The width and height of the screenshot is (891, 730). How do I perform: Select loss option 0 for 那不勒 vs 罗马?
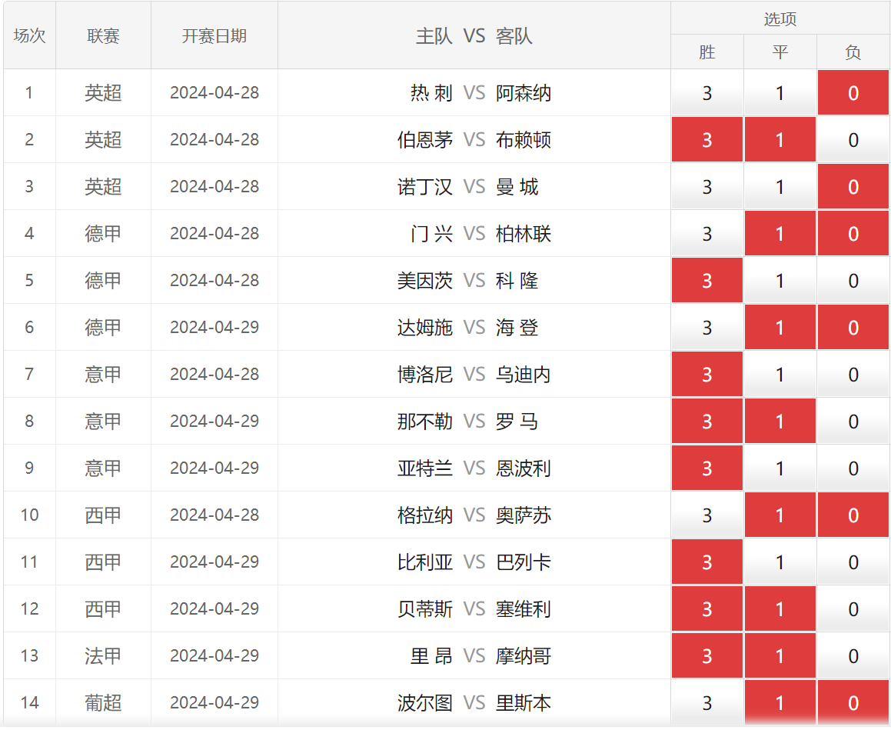click(x=853, y=422)
